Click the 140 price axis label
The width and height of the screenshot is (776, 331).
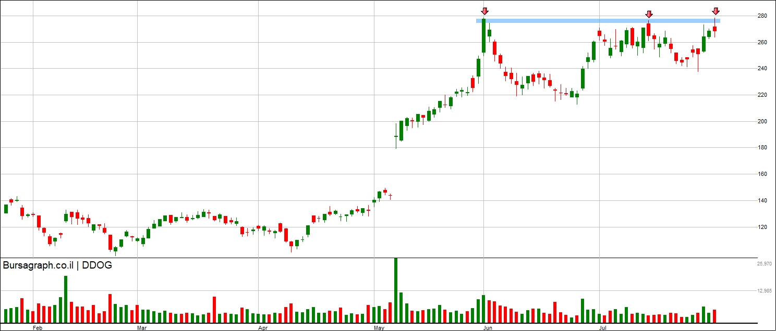[762, 200]
